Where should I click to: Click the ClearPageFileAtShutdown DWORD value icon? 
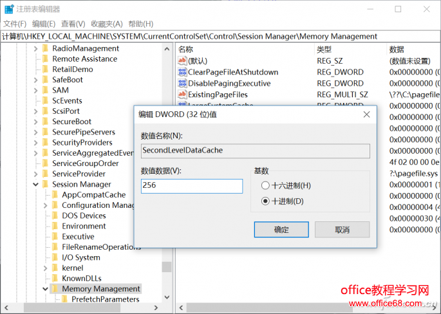coord(182,72)
